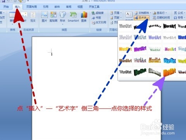This screenshot has height=140, width=186.
Task: Choose the tall gray outlined serif WordArt
Action: pyautogui.click(x=140, y=60)
